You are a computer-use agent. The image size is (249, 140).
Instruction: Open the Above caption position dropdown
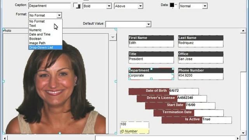tap(140, 6)
